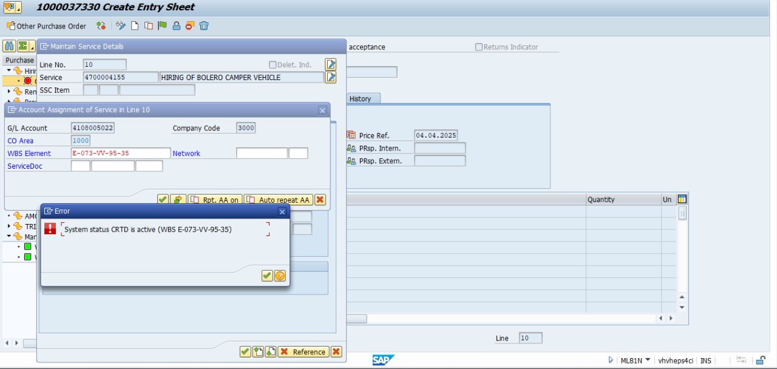Open the table column settings icon
This screenshot has width=777, height=369.
coord(682,199)
